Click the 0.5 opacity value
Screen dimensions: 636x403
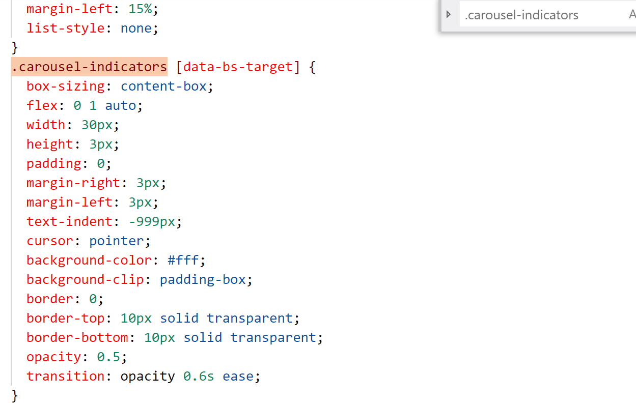108,357
